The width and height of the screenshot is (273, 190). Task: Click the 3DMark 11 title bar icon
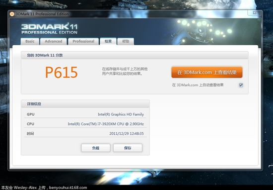click(x=12, y=14)
